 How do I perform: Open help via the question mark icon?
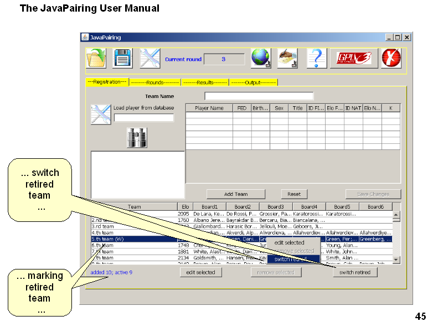pyautogui.click(x=315, y=58)
